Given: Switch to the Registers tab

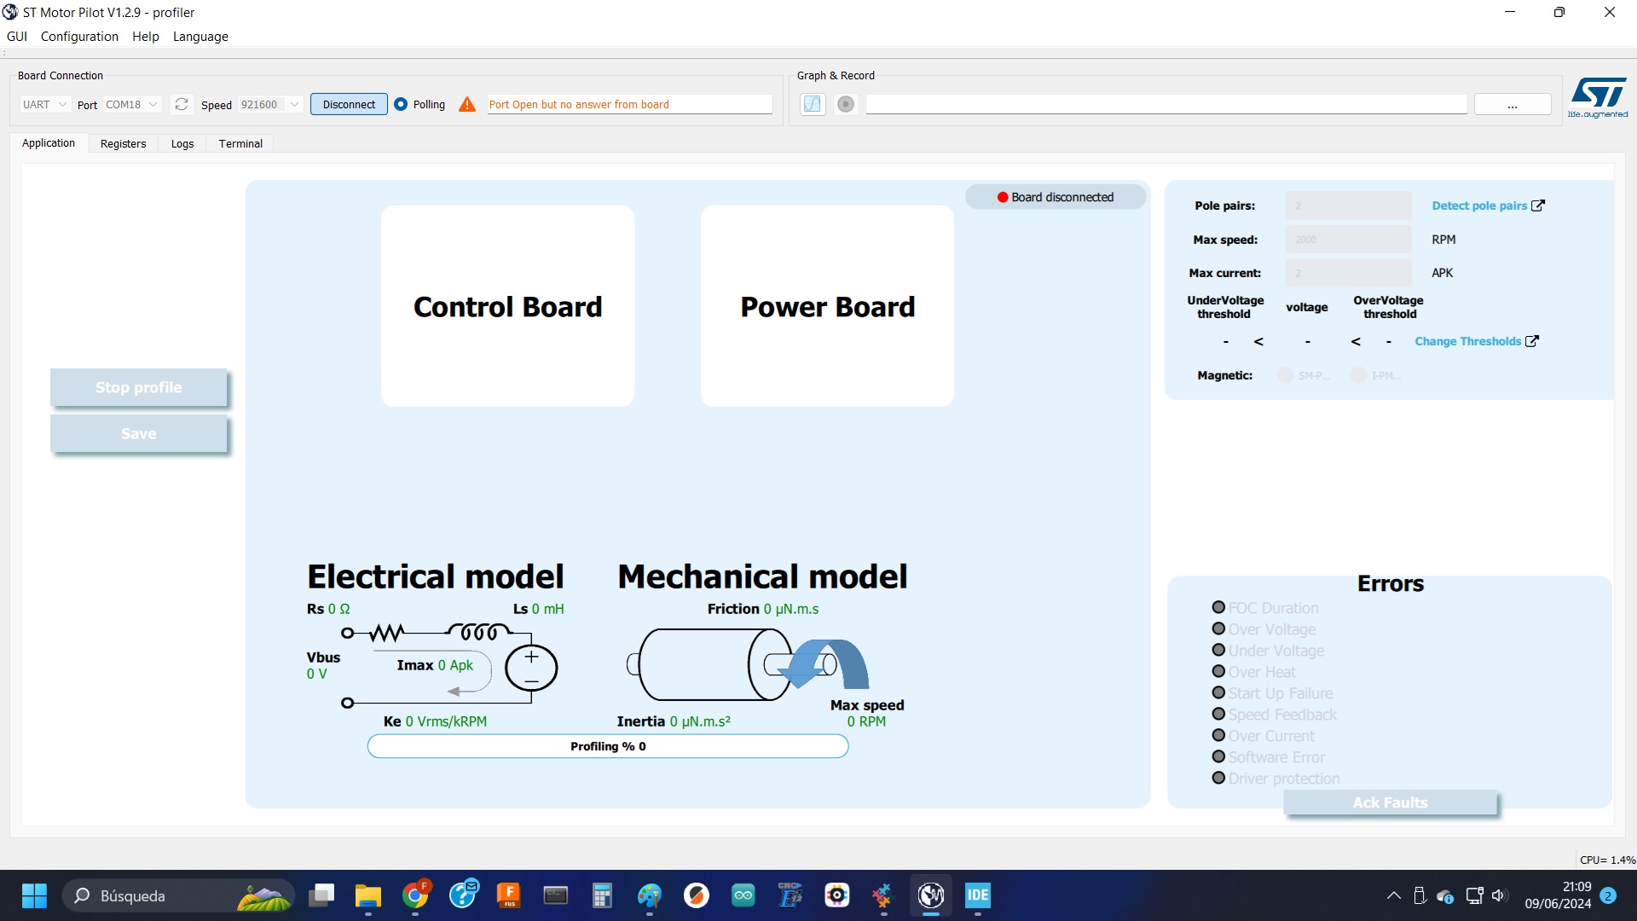Looking at the screenshot, I should pyautogui.click(x=123, y=143).
